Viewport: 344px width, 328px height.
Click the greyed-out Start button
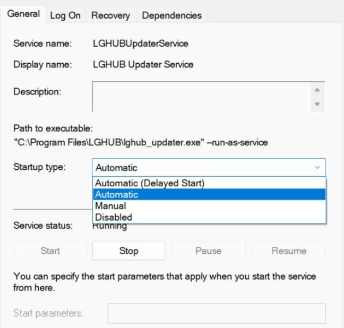coord(50,251)
